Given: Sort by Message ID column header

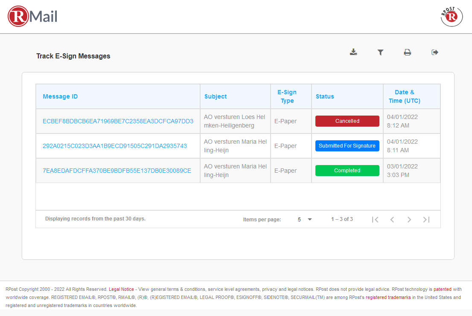Looking at the screenshot, I should click(x=60, y=96).
